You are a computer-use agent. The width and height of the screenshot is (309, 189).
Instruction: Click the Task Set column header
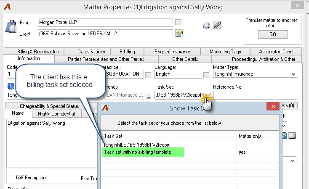click(x=169, y=136)
